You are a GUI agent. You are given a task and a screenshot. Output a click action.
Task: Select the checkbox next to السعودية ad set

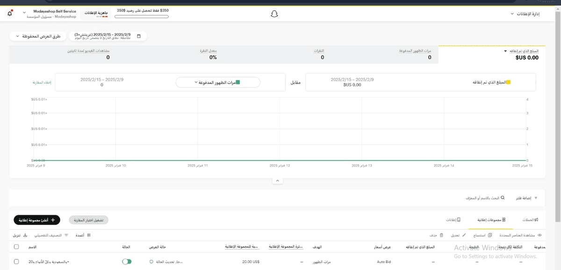(x=16, y=262)
